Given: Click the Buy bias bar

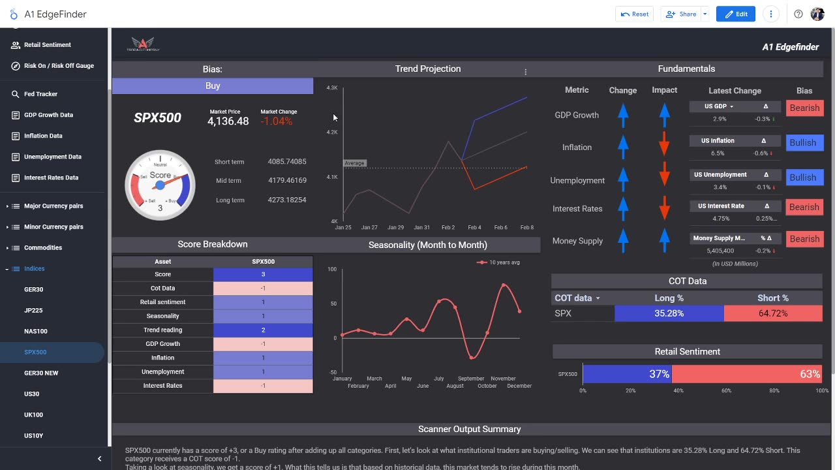Looking at the screenshot, I should 213,86.
